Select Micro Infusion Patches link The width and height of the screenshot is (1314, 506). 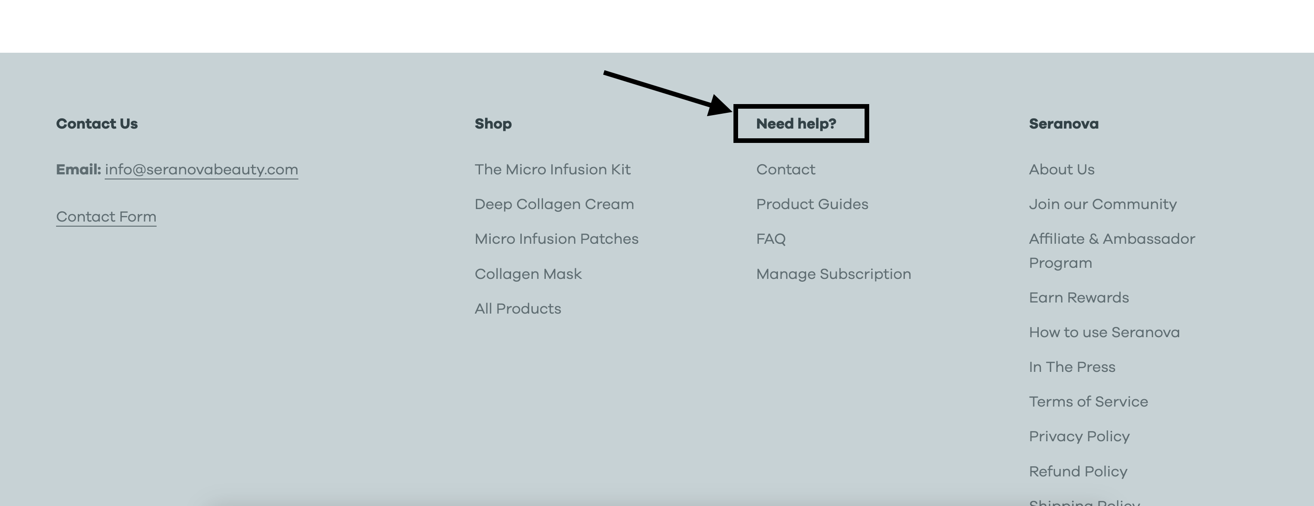556,239
